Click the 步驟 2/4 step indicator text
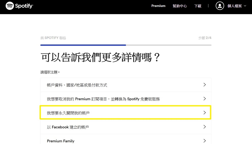This screenshot has width=252, height=144. (x=205, y=38)
